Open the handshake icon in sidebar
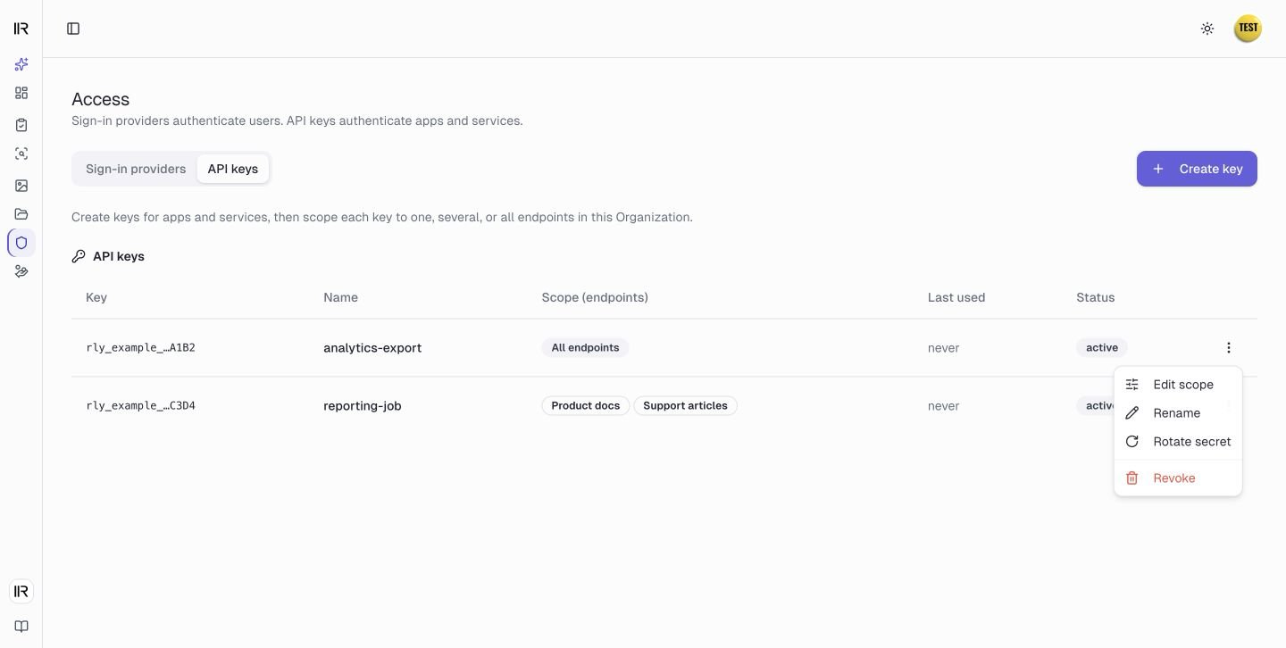The image size is (1286, 648). point(21,271)
